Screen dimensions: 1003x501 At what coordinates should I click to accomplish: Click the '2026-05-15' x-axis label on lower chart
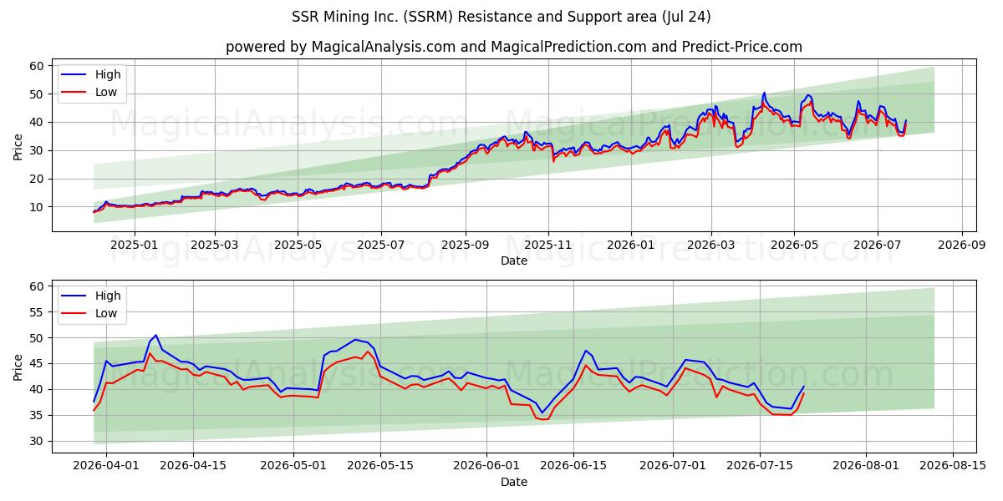[380, 467]
